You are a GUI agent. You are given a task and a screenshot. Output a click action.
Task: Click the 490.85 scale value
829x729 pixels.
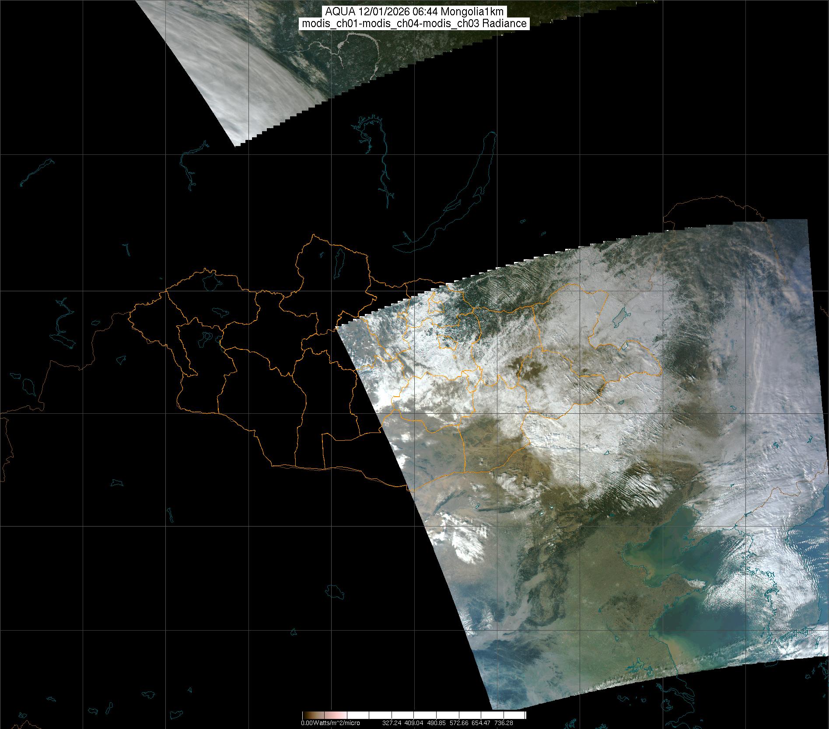coord(436,723)
